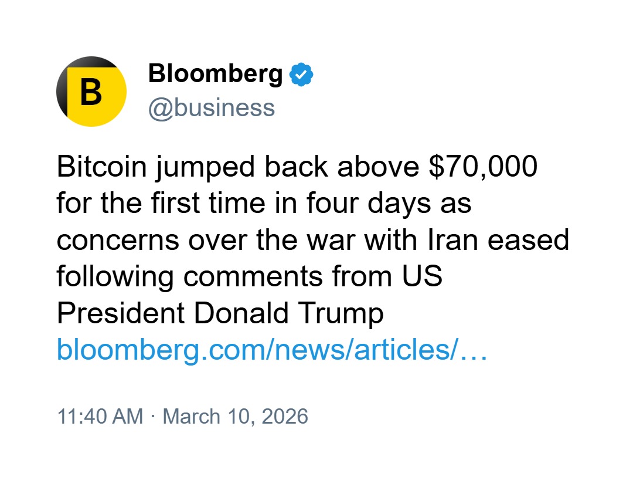This screenshot has height=487, width=633.
Task: Click the Bloomberg profile avatar
Action: 91,92
